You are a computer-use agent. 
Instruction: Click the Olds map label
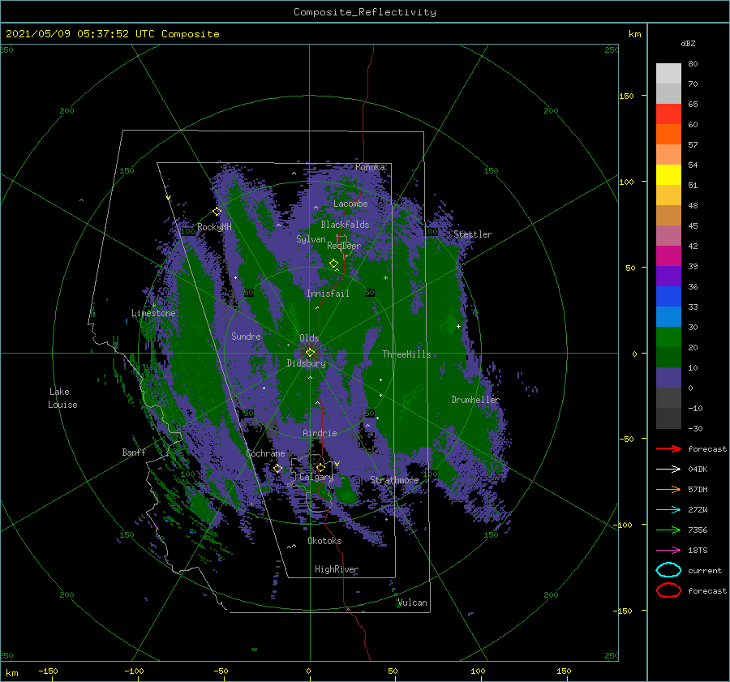click(309, 338)
